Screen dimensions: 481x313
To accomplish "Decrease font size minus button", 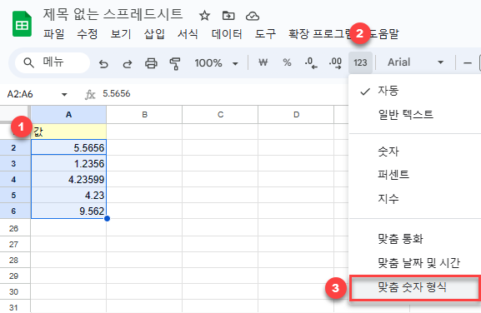I will [x=468, y=63].
